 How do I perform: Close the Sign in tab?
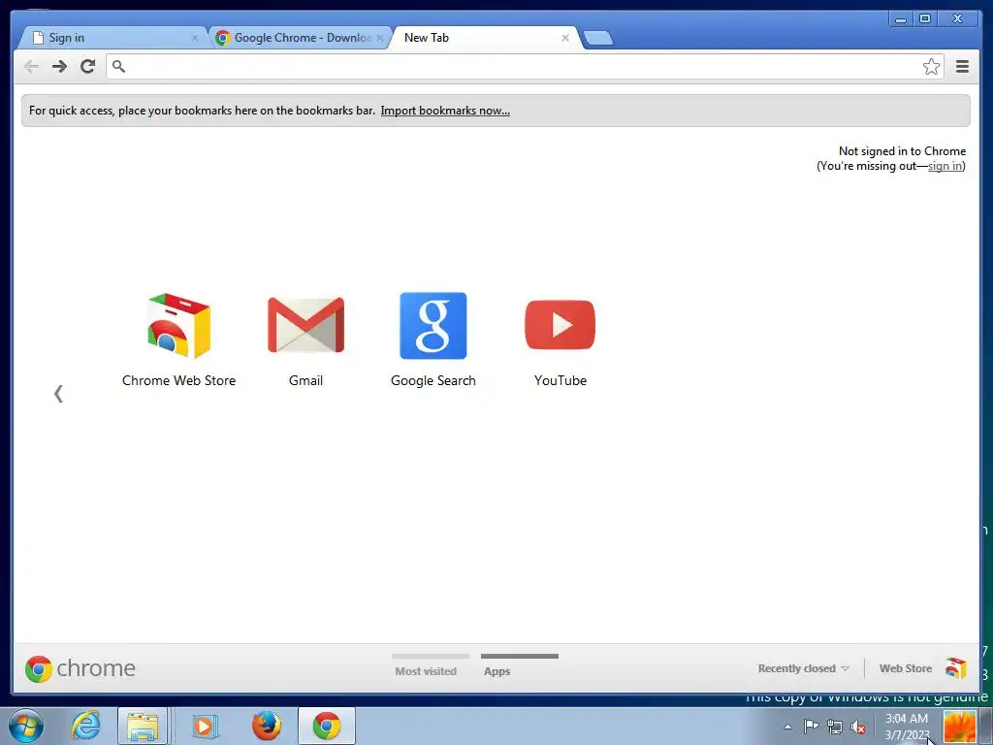194,38
